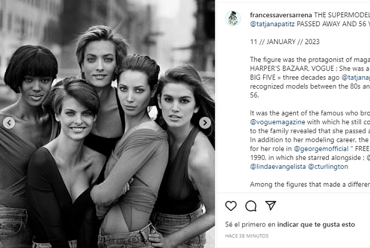Open comments with the speech bubble icon
The height and width of the screenshot is (248, 370).
coord(251,206)
